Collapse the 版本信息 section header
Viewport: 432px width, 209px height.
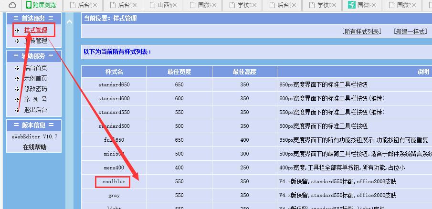coord(33,125)
